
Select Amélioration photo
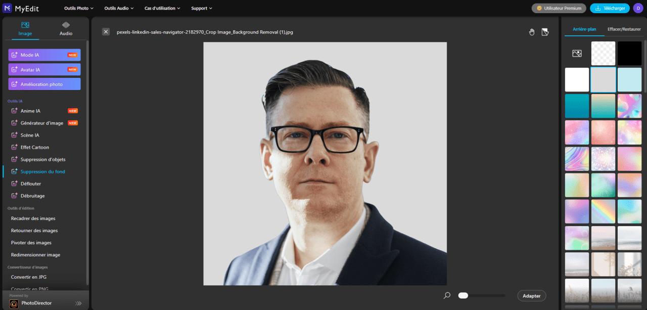pyautogui.click(x=44, y=83)
